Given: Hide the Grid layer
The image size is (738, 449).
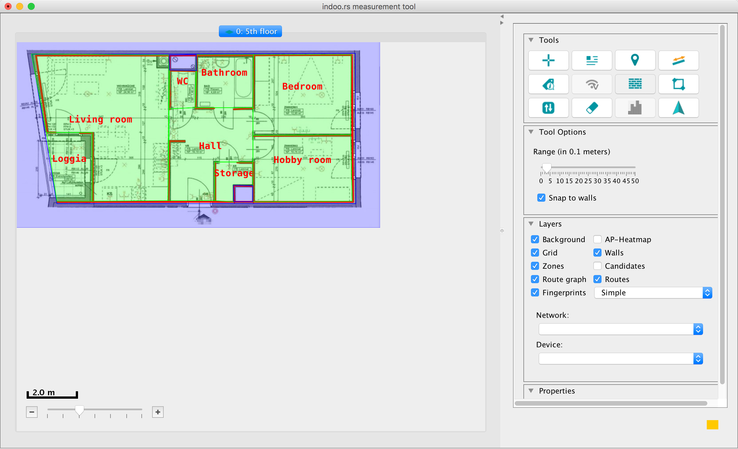Looking at the screenshot, I should point(535,253).
